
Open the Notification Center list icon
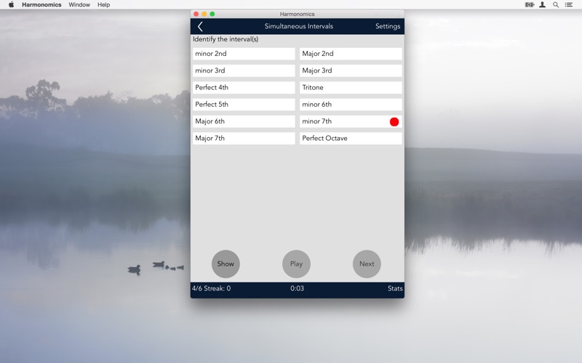tap(569, 4)
